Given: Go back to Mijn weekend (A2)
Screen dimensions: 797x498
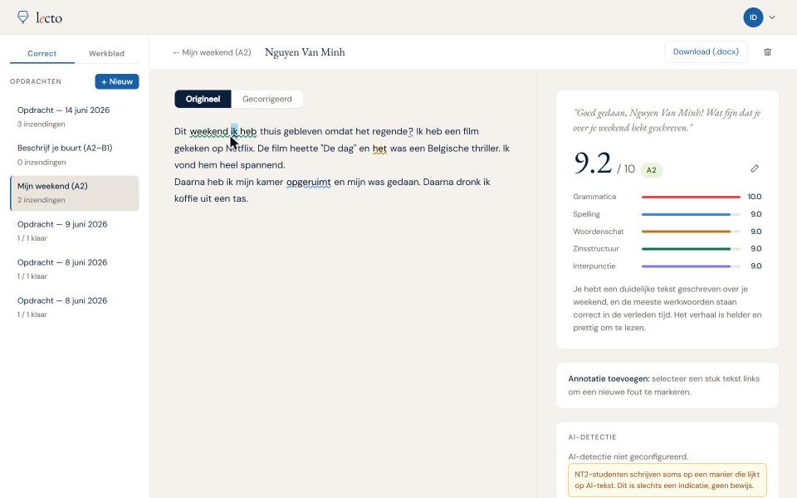Looking at the screenshot, I should coord(212,52).
